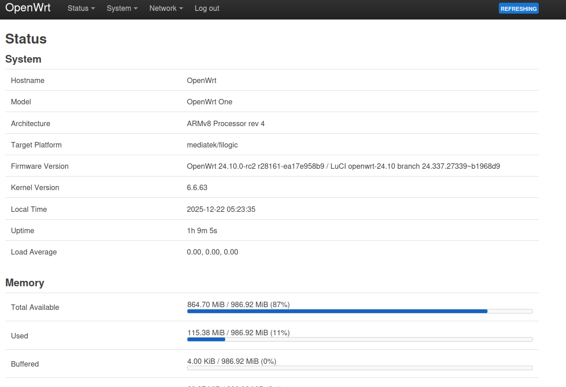Click the Used memory progress bar
This screenshot has width=566, height=387.
[359, 339]
